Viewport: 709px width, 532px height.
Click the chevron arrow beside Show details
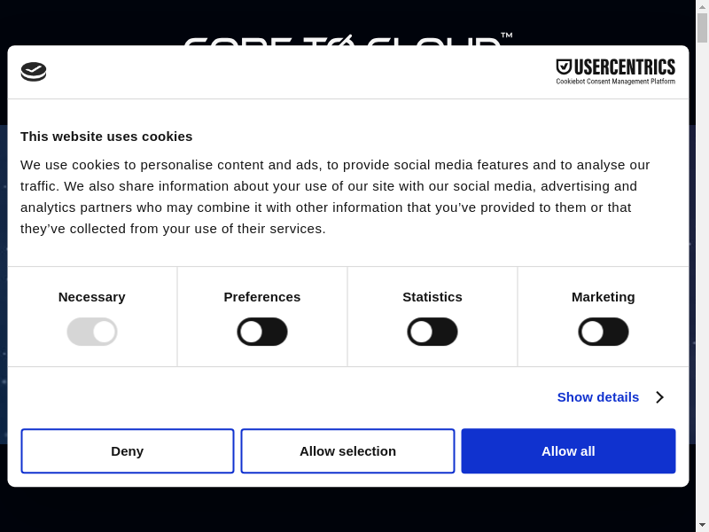[x=659, y=397]
